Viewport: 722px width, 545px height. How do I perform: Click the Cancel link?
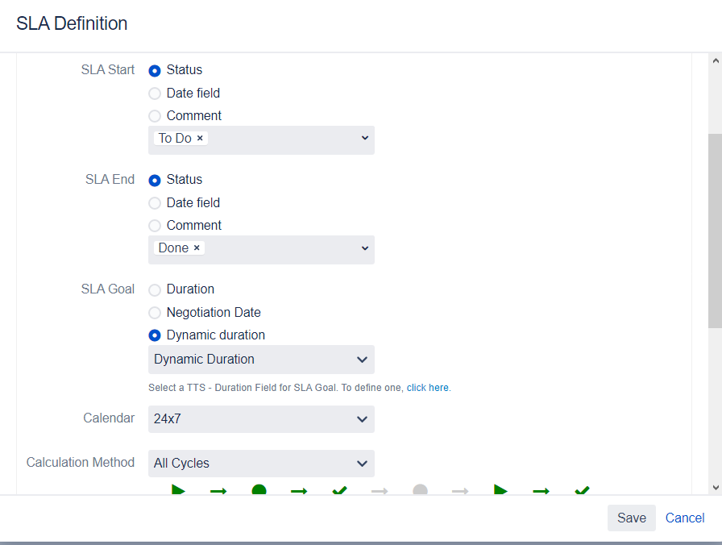point(685,518)
